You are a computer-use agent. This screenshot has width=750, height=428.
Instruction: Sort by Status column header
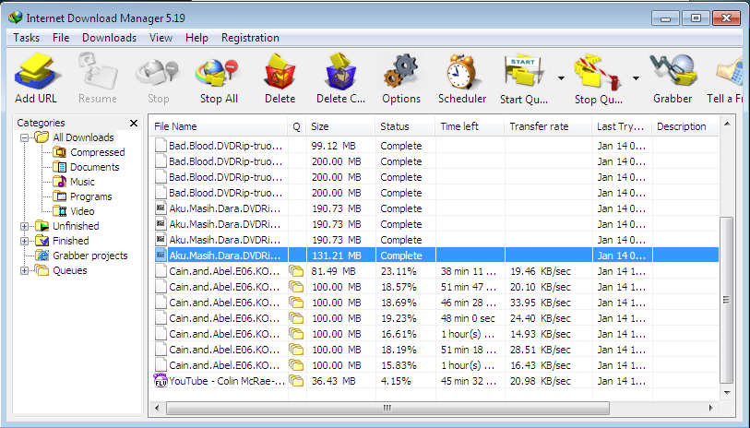coord(405,126)
